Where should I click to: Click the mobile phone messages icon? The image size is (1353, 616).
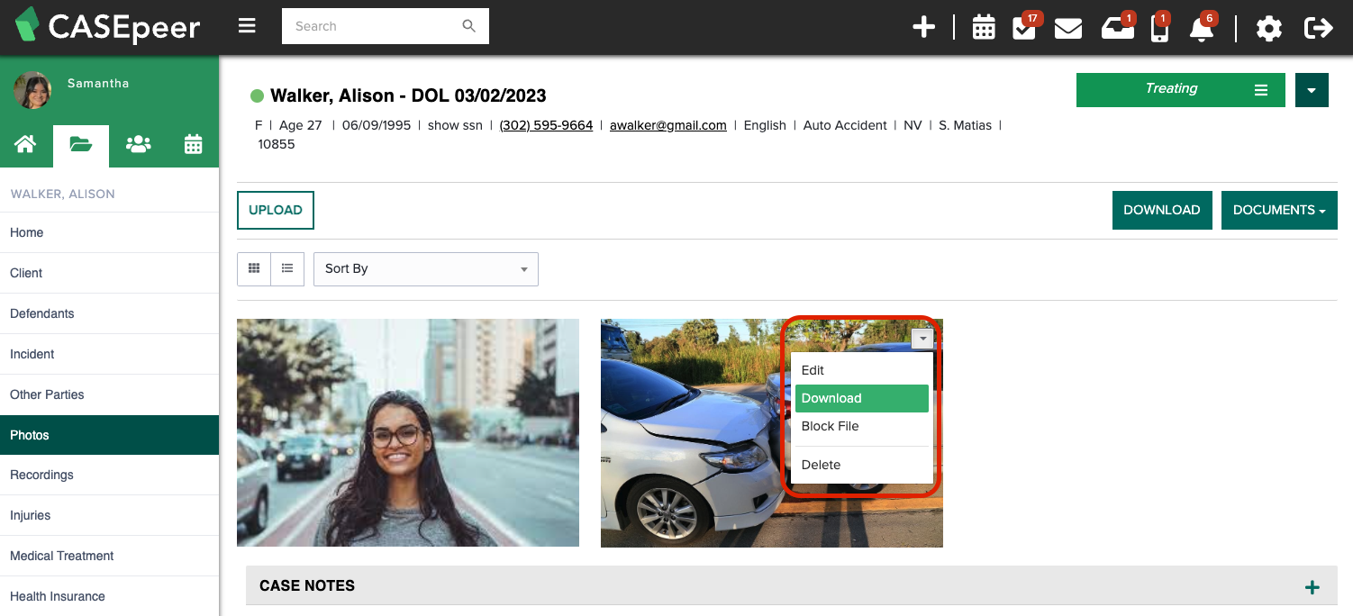pos(1159,29)
